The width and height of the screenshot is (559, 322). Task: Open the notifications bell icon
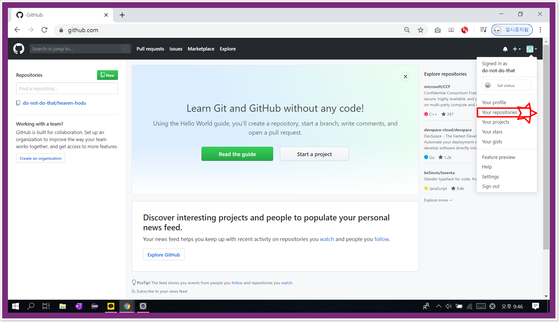coord(505,49)
